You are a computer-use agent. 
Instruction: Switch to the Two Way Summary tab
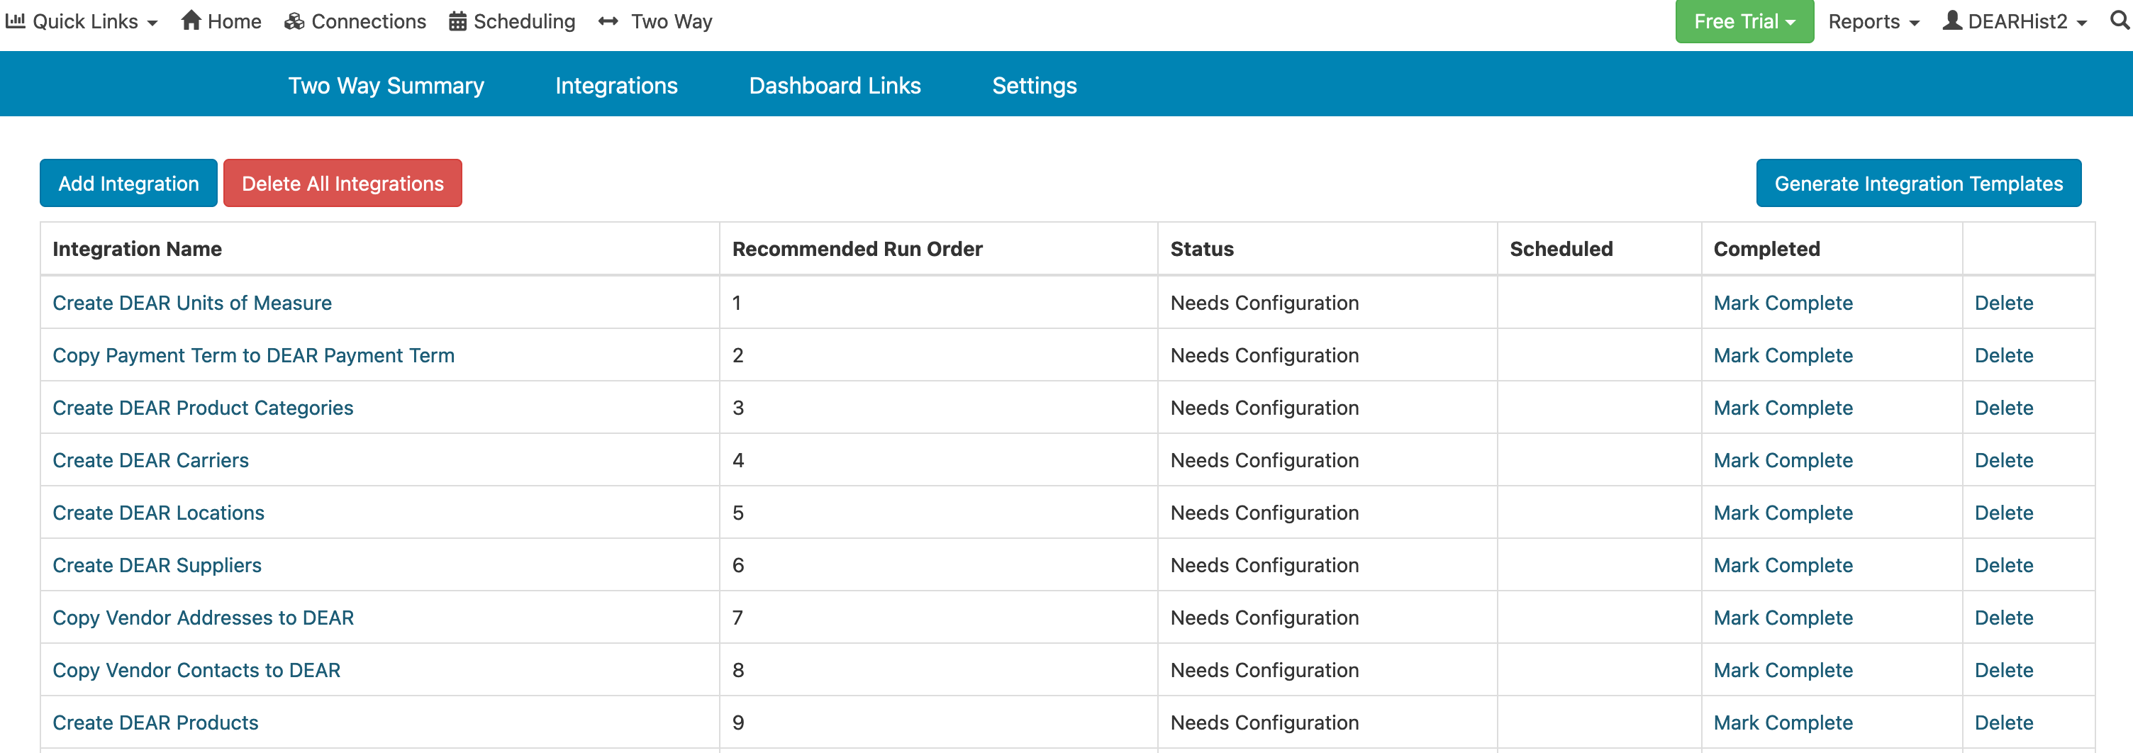tap(386, 84)
